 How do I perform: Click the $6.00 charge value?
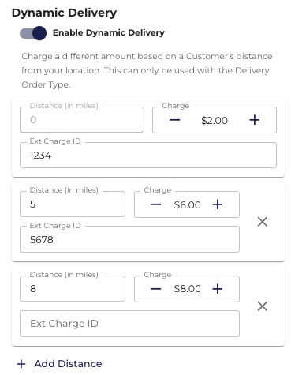pos(187,204)
